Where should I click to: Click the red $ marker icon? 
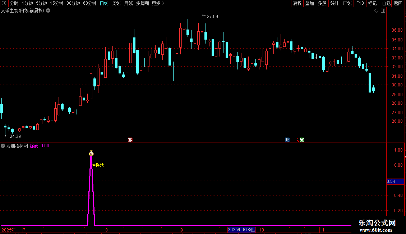coord(298,140)
